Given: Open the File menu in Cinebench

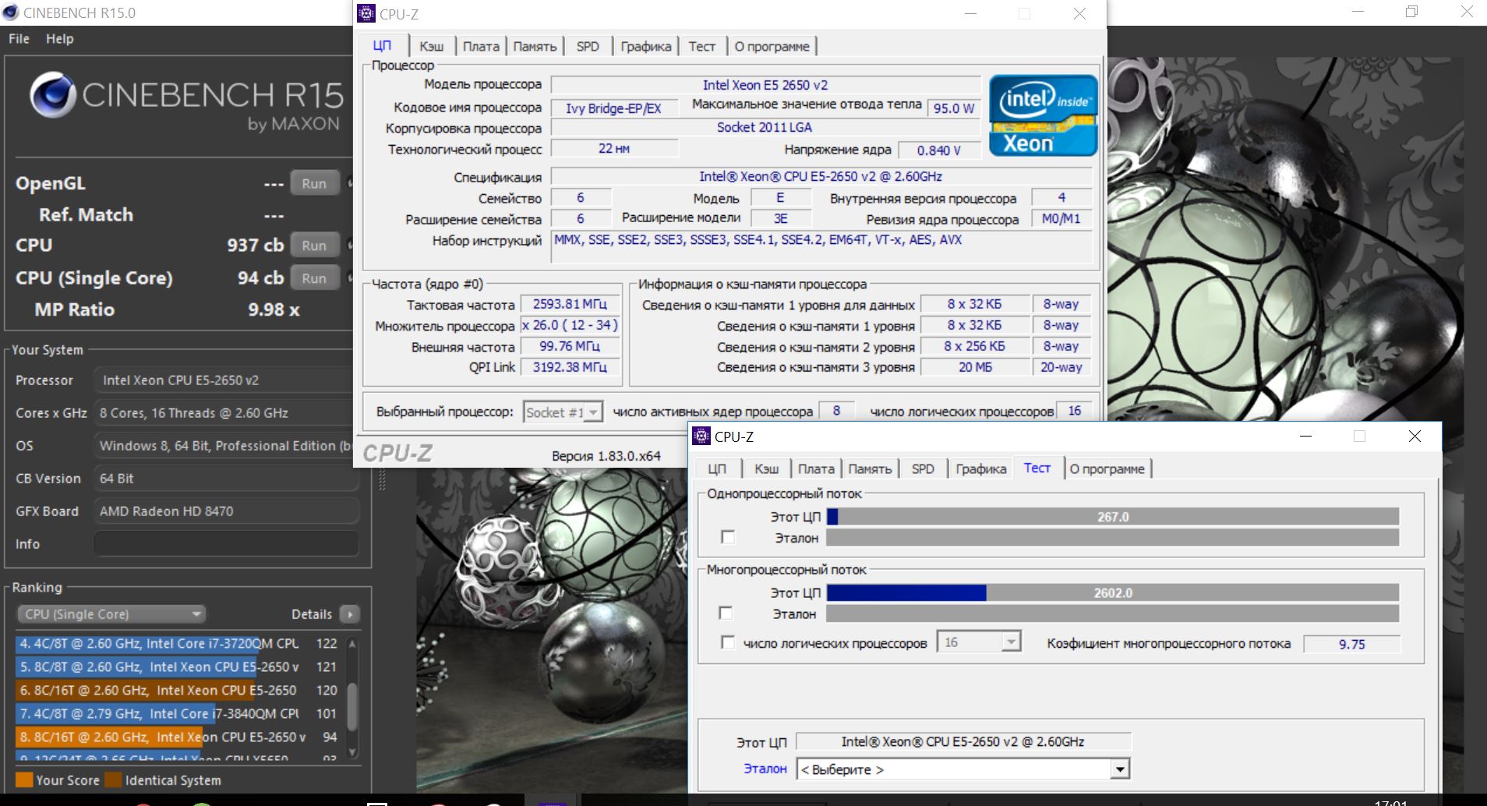Looking at the screenshot, I should pyautogui.click(x=19, y=39).
